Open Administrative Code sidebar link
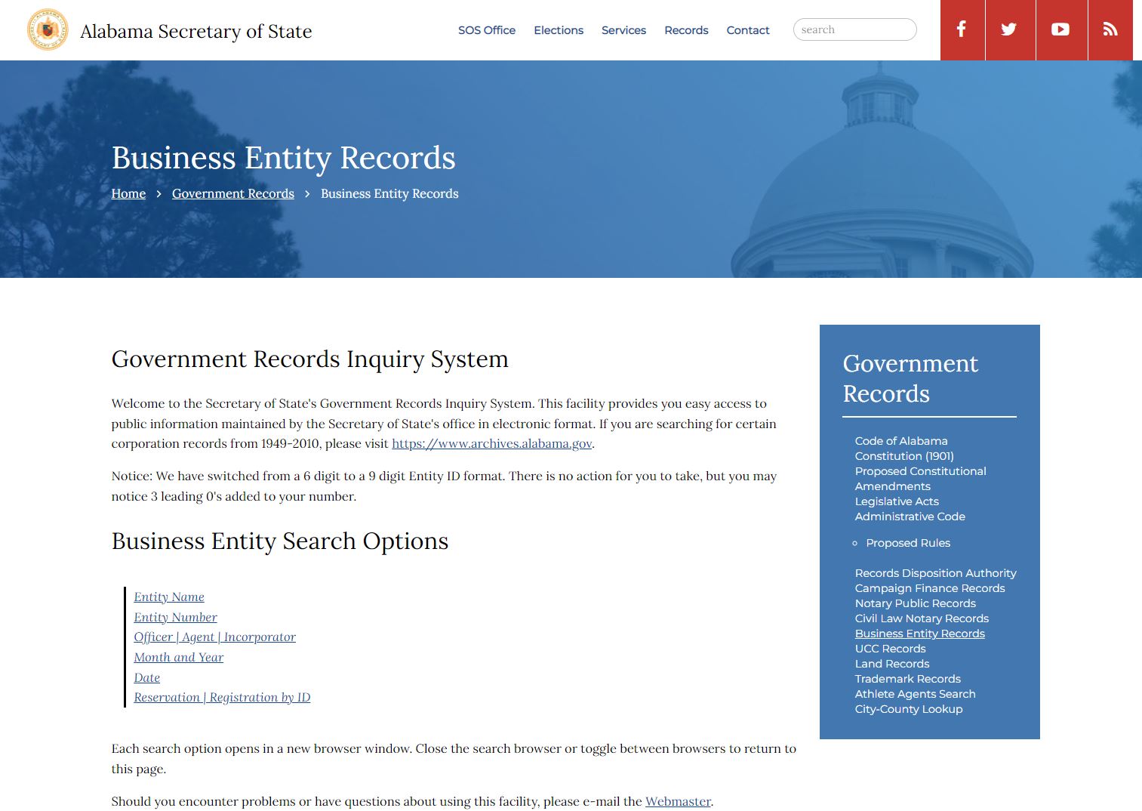1142x811 pixels. coord(910,517)
